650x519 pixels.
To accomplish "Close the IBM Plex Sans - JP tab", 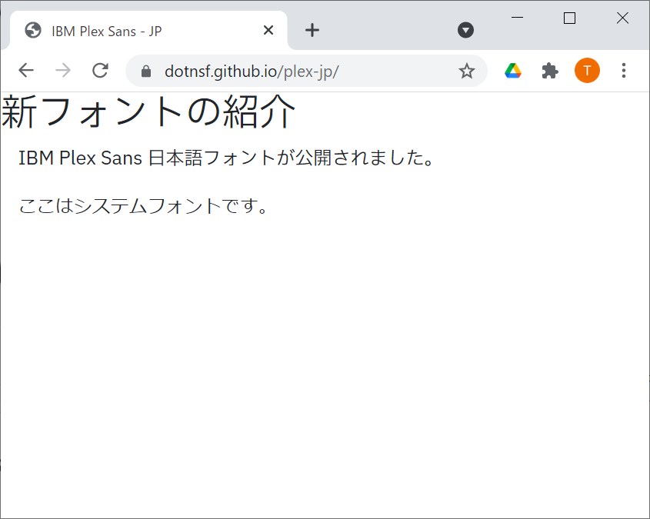I will [x=268, y=30].
